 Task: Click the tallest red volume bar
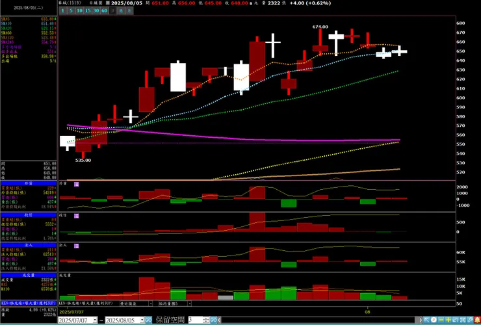147,289
